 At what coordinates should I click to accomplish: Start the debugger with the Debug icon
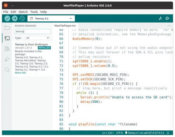click(x=22, y=18)
